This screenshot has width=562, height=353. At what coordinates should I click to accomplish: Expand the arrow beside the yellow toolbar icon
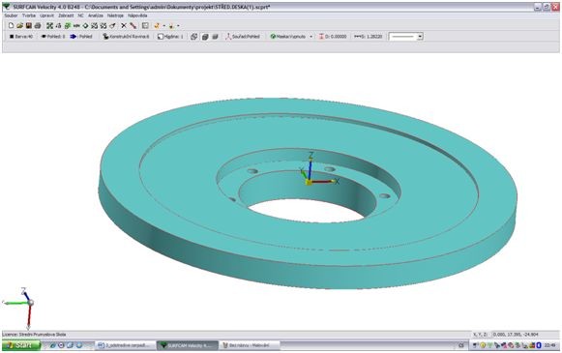[164, 26]
